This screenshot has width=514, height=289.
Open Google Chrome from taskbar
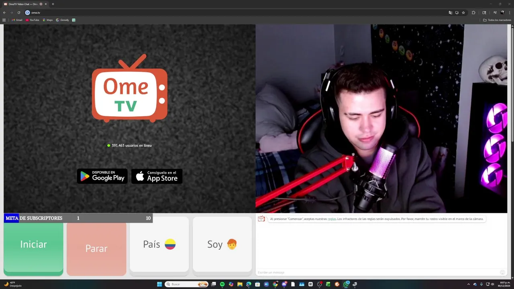(x=275, y=284)
